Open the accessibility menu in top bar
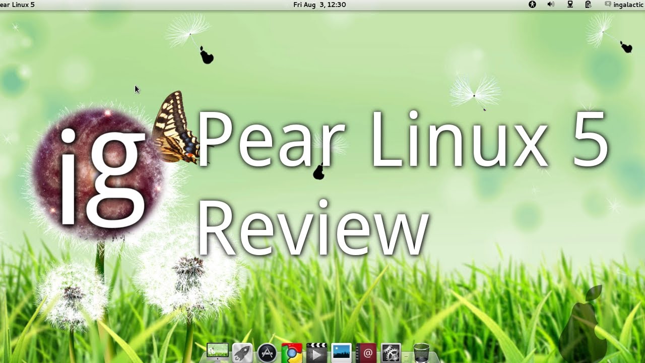This screenshot has height=363, width=645. [x=532, y=5]
